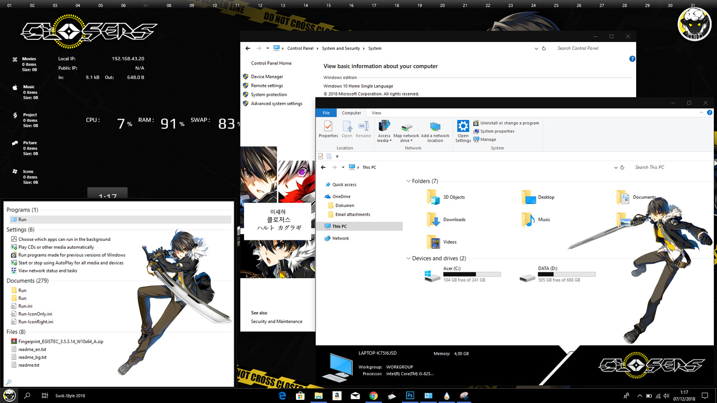717x403 pixels.
Task: Open Microsoft Edge from the taskbar
Action: coord(282,396)
